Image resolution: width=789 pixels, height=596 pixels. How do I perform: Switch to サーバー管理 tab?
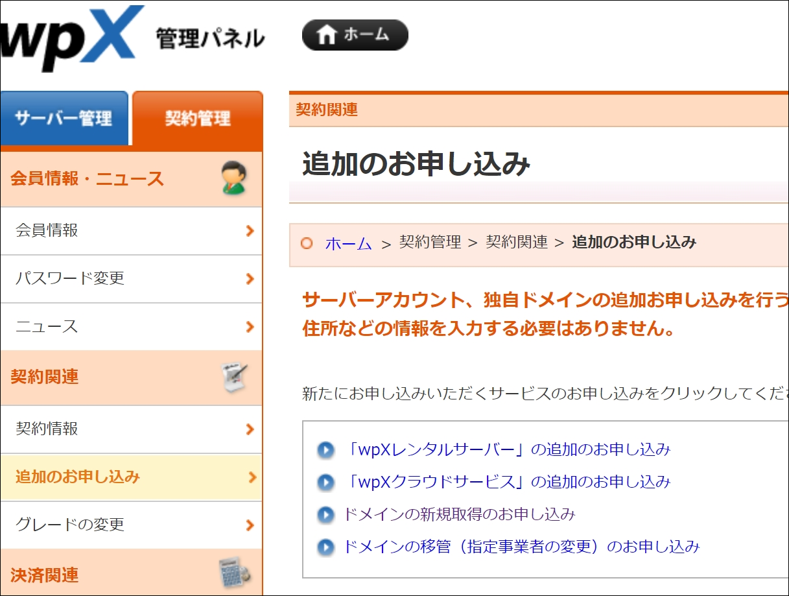[x=64, y=119]
